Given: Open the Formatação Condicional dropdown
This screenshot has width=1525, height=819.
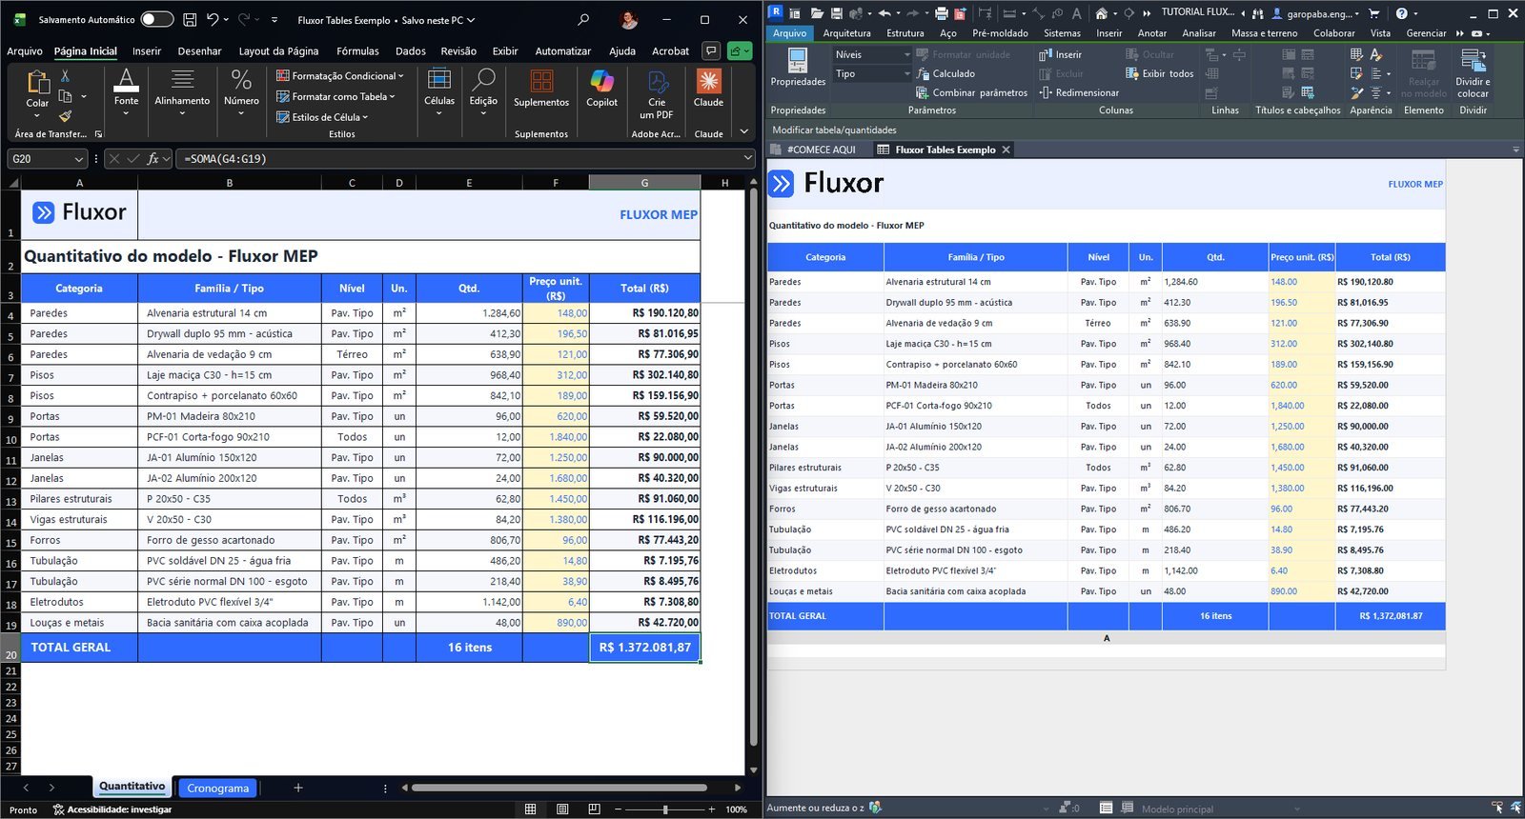Looking at the screenshot, I should (x=340, y=76).
